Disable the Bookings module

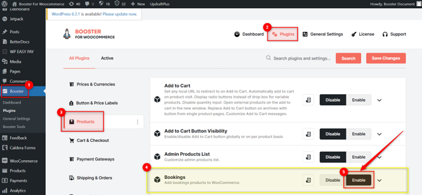click(333, 180)
